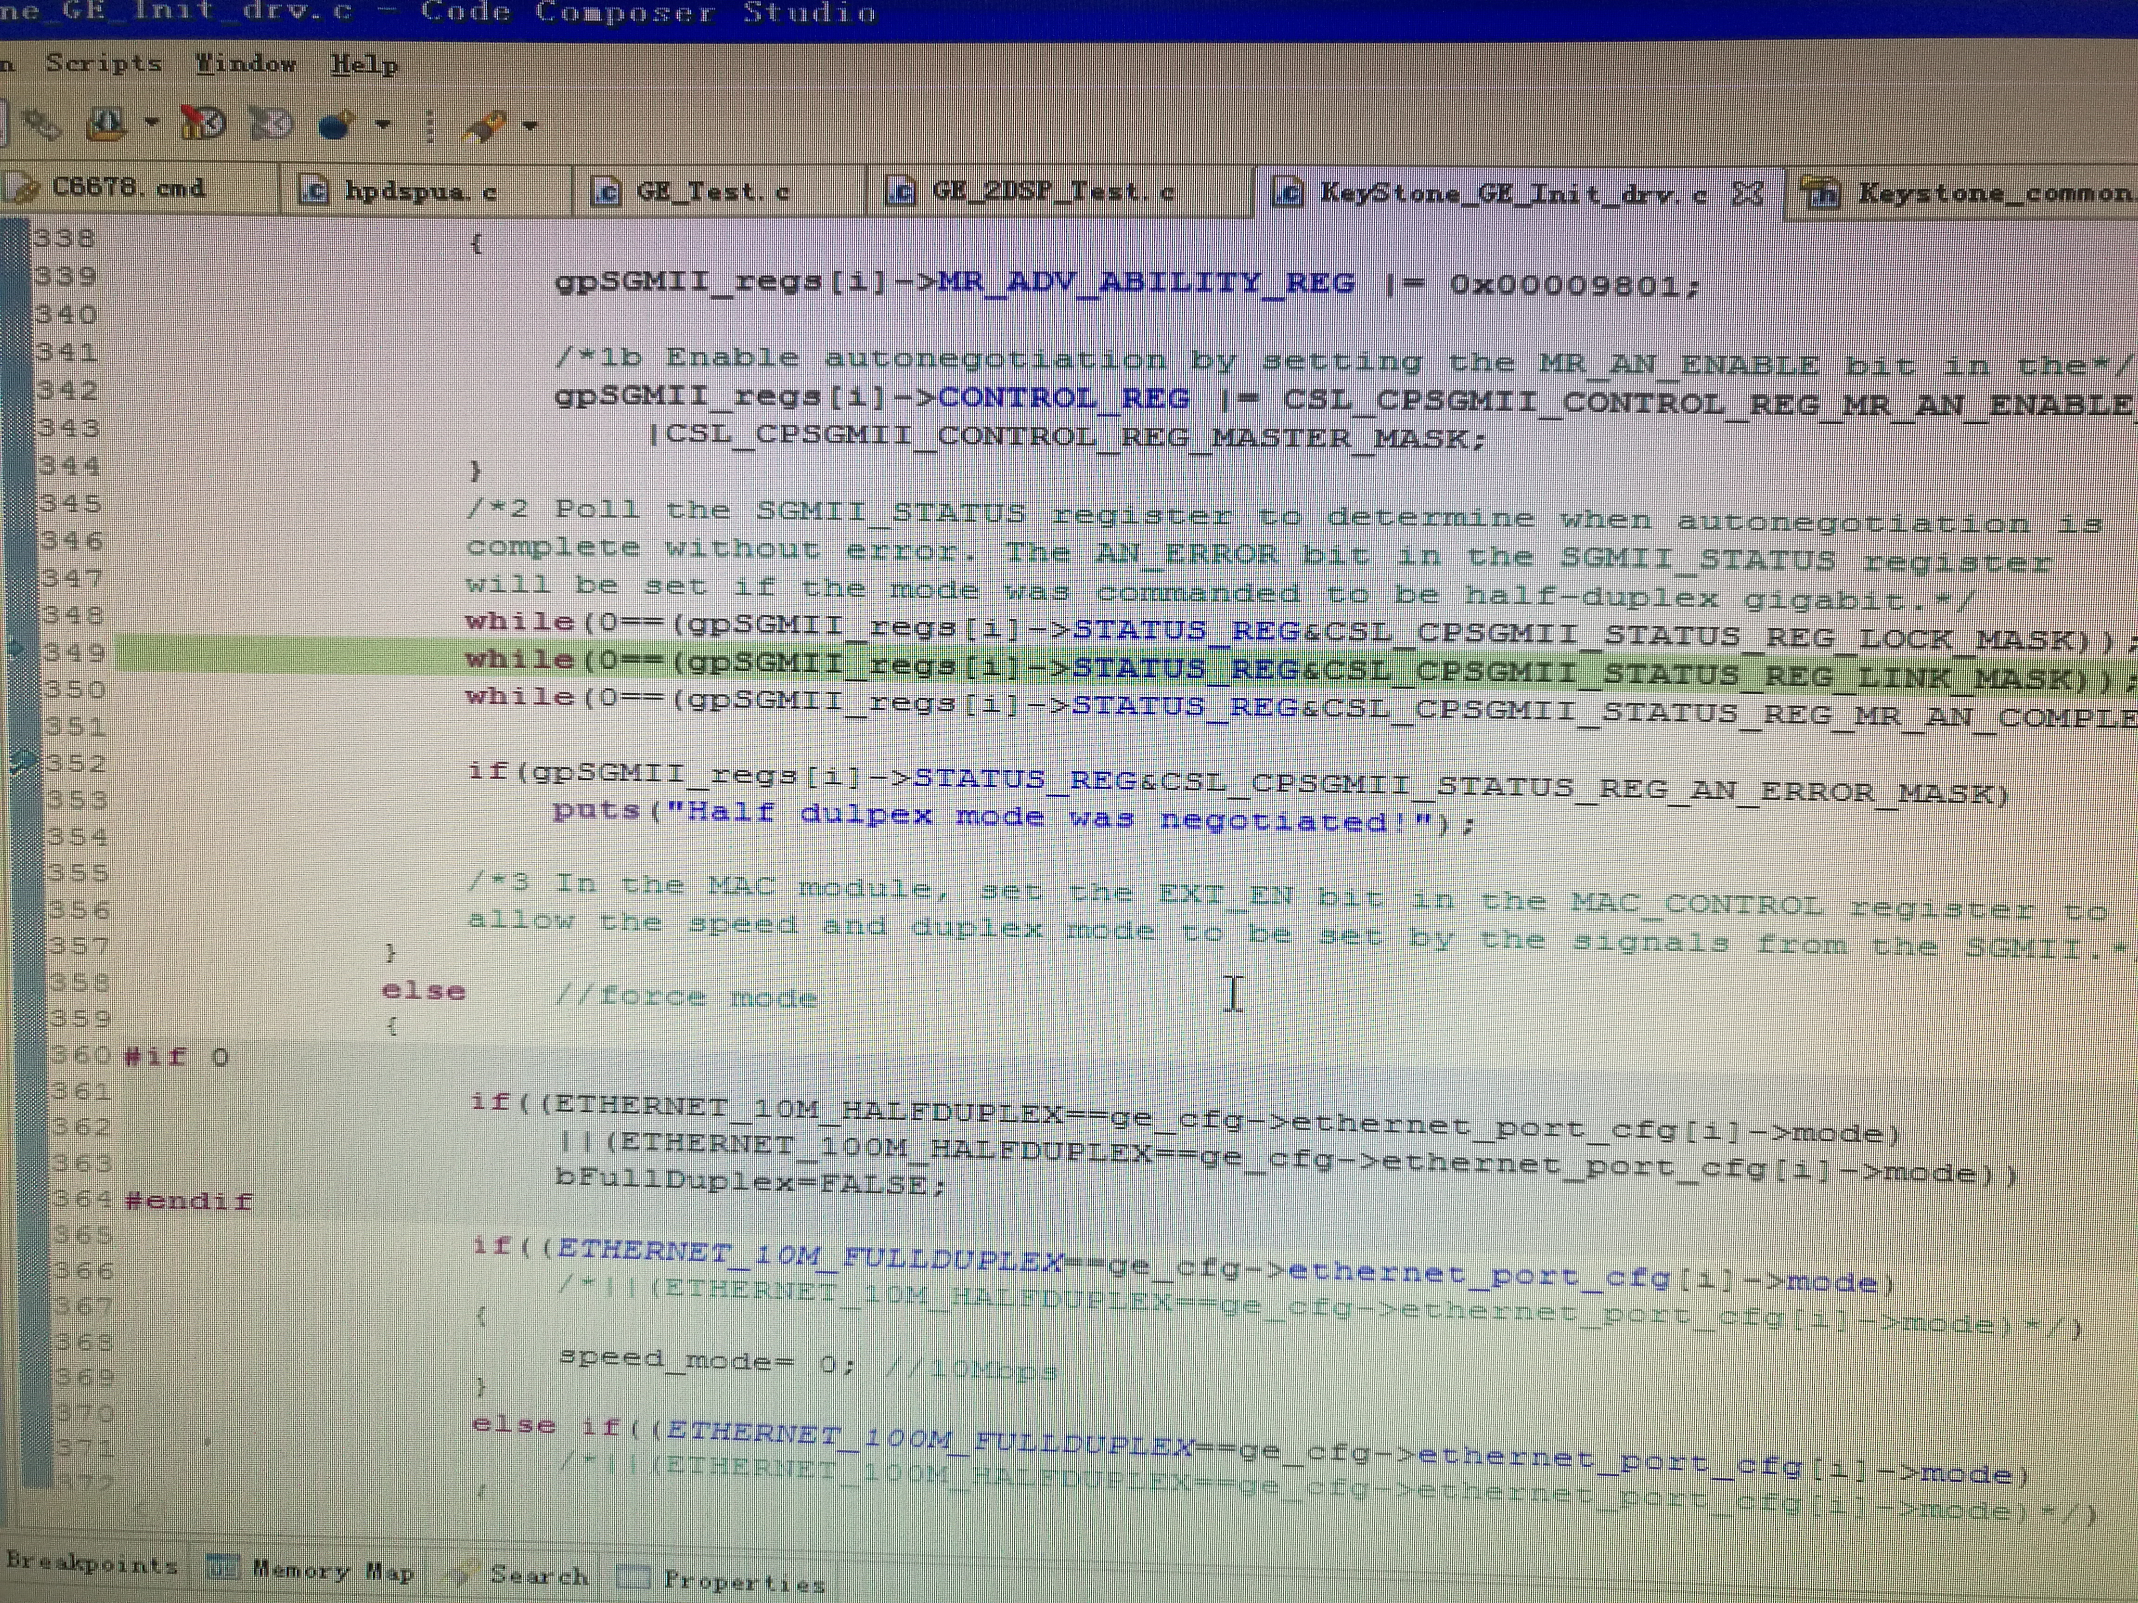Open dropdown next to rocket pen icon
This screenshot has width=2138, height=1603.
tap(530, 126)
